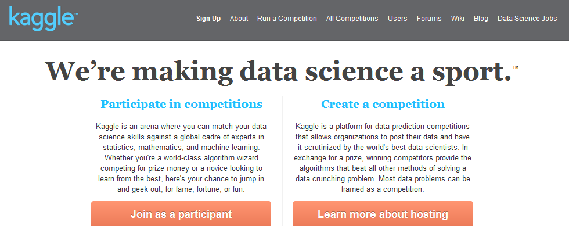
Task: Select the Create a competition heading
Action: coord(383,104)
